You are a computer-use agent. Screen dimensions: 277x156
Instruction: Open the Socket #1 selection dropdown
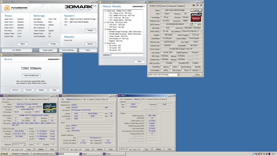point(24,145)
